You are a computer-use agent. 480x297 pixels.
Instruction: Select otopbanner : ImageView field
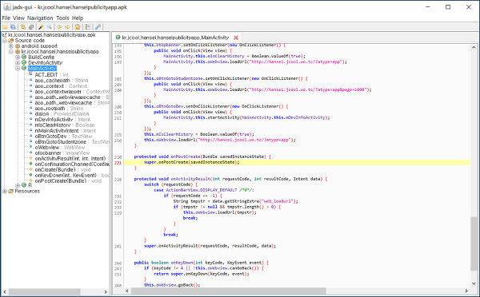62,152
